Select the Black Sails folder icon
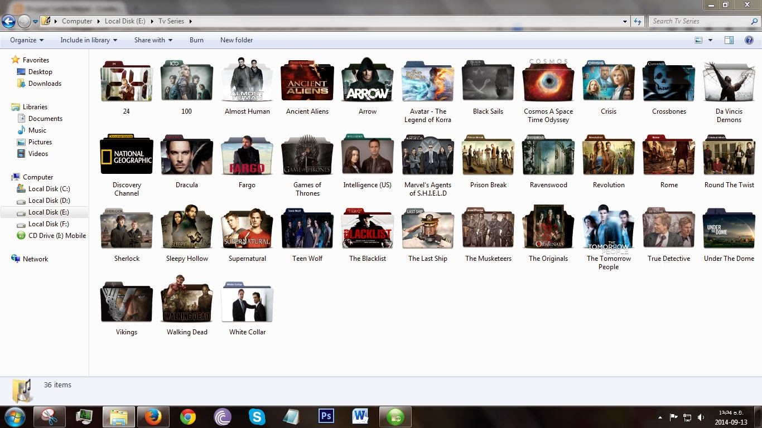This screenshot has width=762, height=428. click(x=488, y=82)
